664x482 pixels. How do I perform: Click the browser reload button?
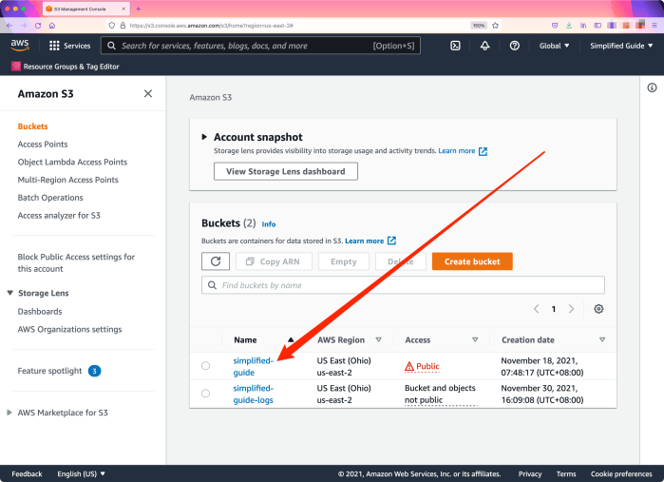(x=38, y=26)
